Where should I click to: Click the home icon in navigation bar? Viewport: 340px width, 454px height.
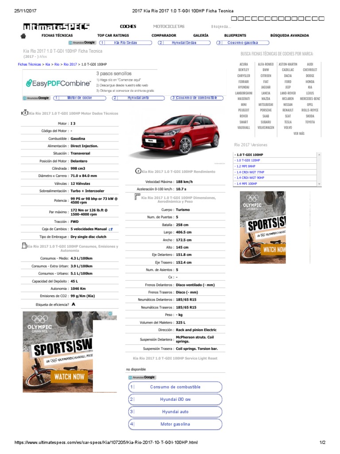point(23,36)
